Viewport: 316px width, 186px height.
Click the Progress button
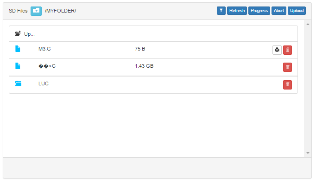[x=259, y=11]
